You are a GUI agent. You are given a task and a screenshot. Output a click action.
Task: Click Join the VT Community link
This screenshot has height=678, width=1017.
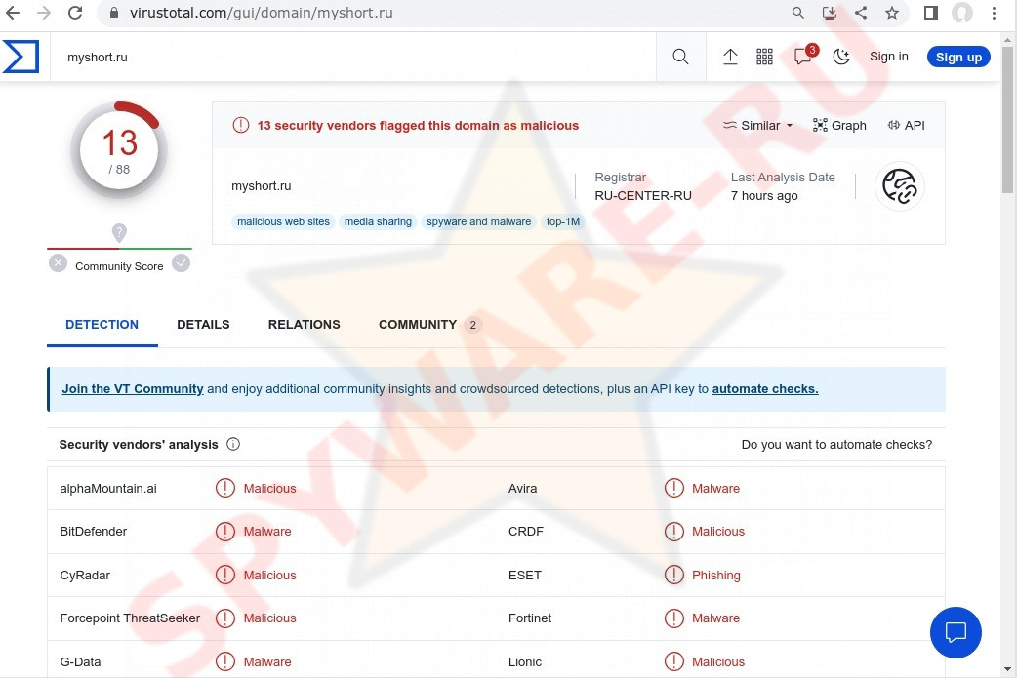pos(133,389)
